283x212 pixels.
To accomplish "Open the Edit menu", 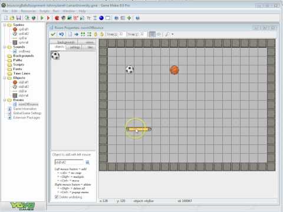I will pyautogui.click(x=15, y=11).
